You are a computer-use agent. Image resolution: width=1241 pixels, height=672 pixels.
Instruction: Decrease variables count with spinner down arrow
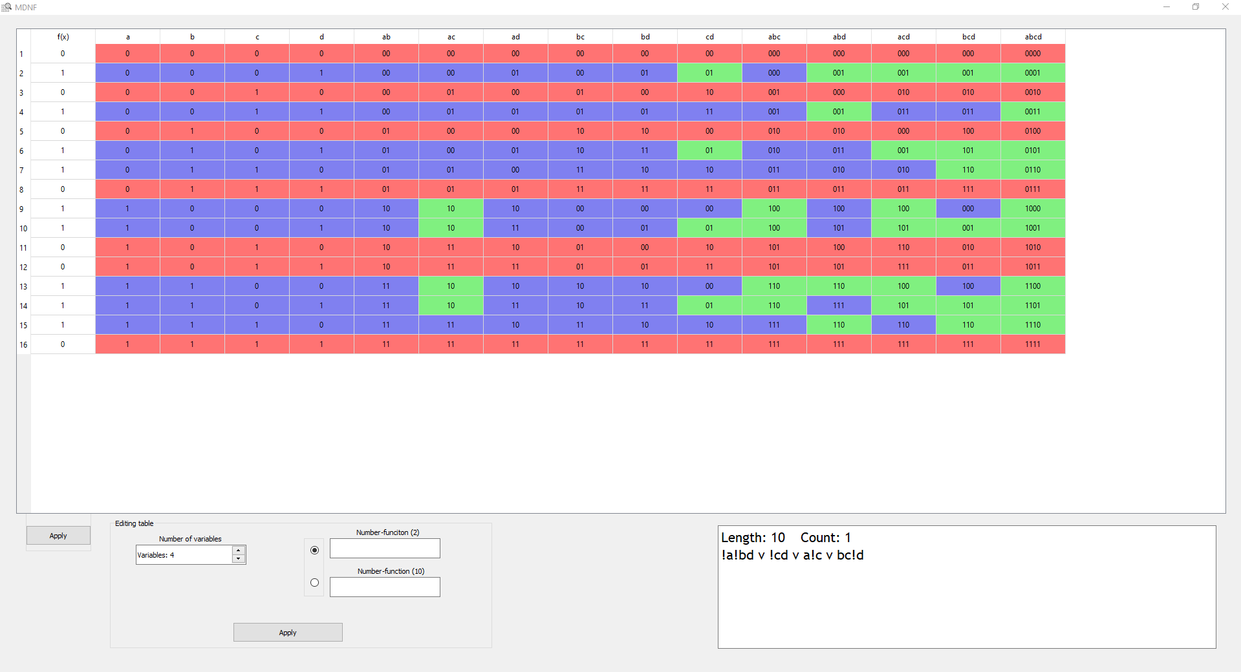[x=239, y=559]
